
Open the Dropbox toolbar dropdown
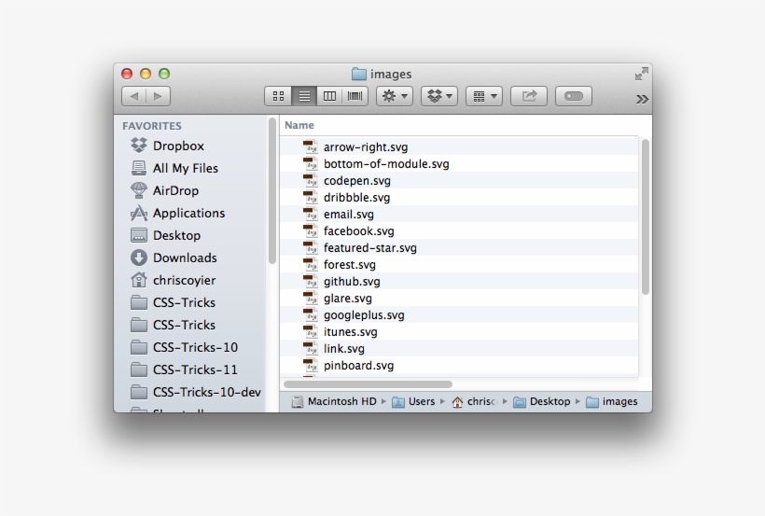click(x=439, y=96)
